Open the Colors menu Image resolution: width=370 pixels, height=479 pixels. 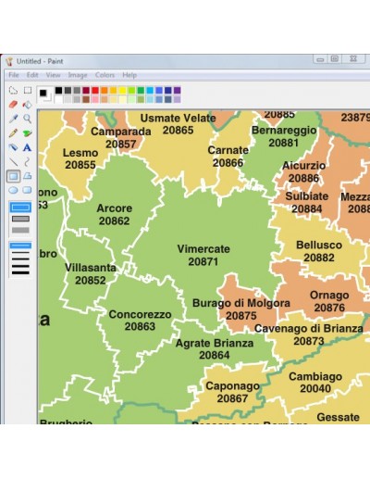coord(105,75)
